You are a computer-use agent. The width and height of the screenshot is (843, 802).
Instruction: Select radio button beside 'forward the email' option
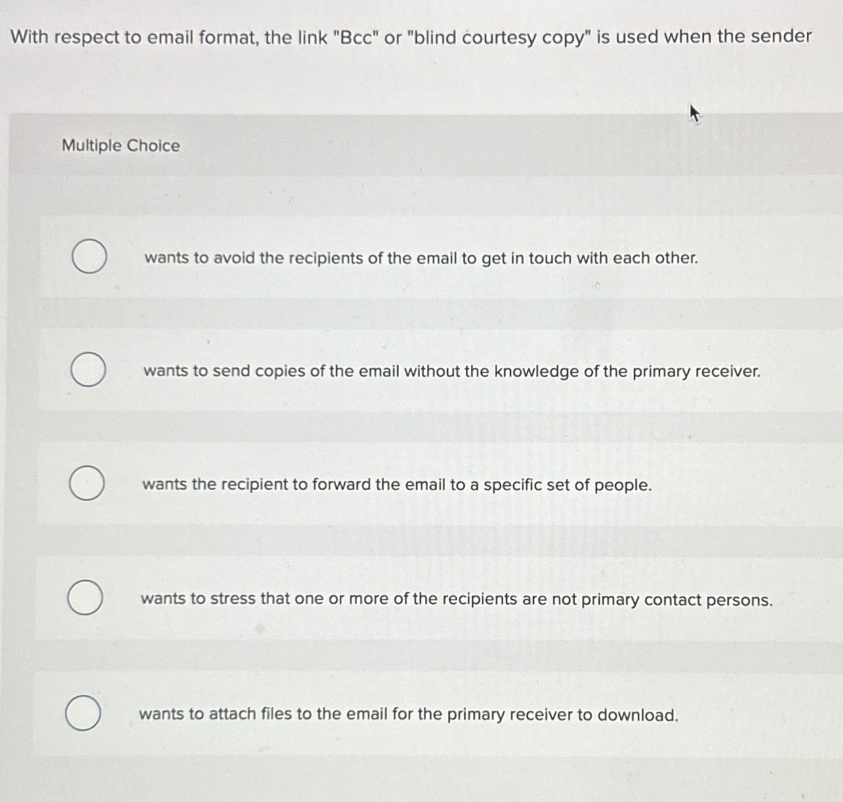pos(87,484)
